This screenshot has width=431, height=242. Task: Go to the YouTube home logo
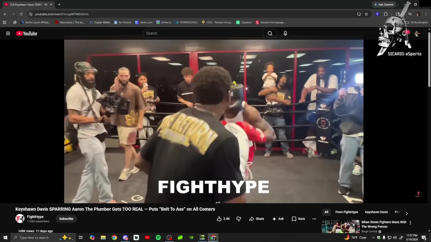(27, 33)
